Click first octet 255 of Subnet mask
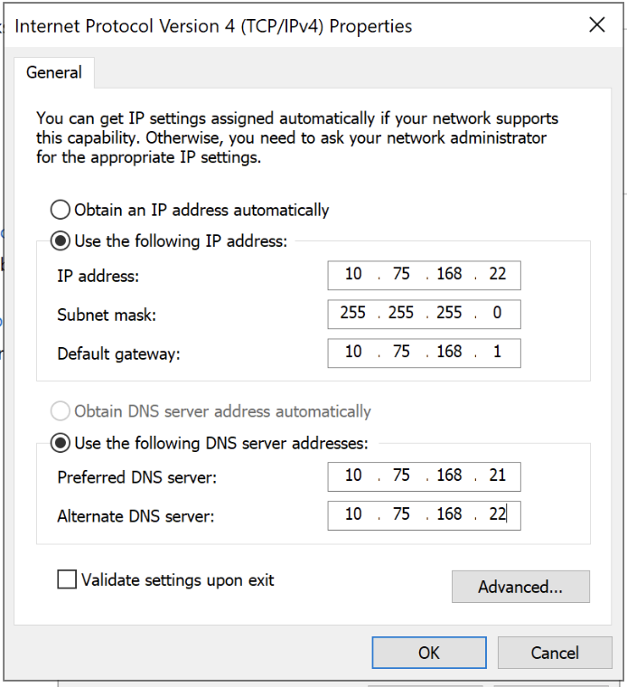This screenshot has height=687, width=627. click(353, 313)
